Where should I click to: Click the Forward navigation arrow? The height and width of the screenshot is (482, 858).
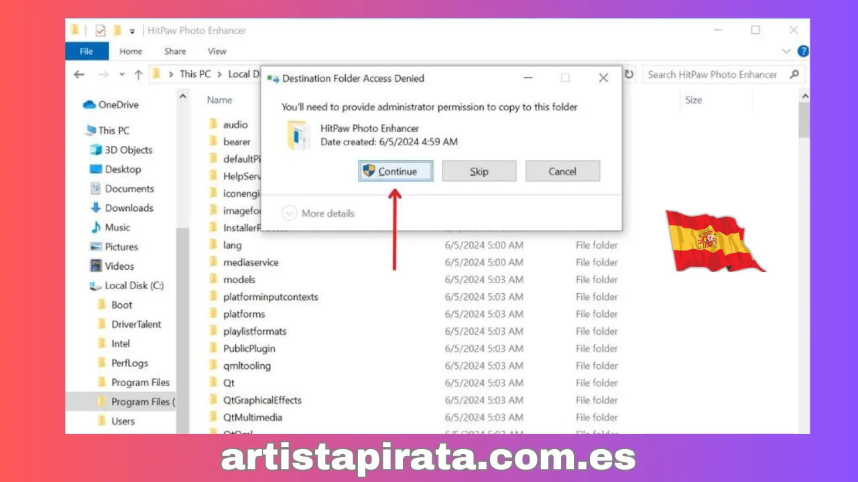coord(103,74)
